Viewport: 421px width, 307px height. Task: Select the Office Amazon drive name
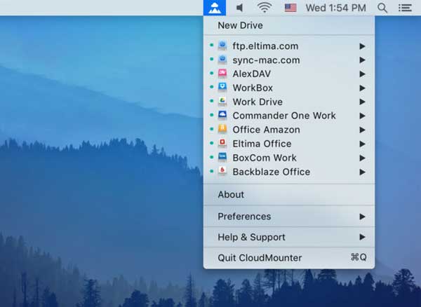(267, 130)
